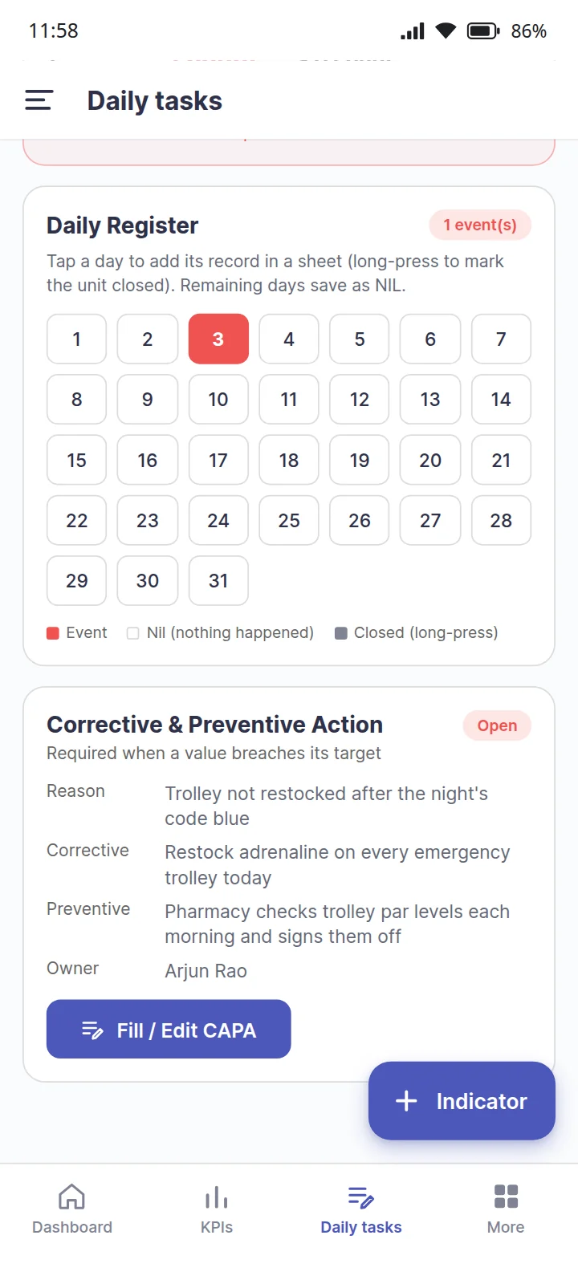Screen dimensions: 578x1284
Task: Click the Nil legend empty box
Action: [133, 633]
